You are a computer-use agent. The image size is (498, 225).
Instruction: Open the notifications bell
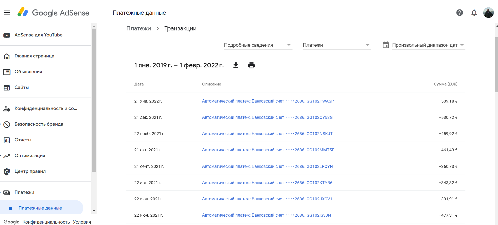click(474, 13)
